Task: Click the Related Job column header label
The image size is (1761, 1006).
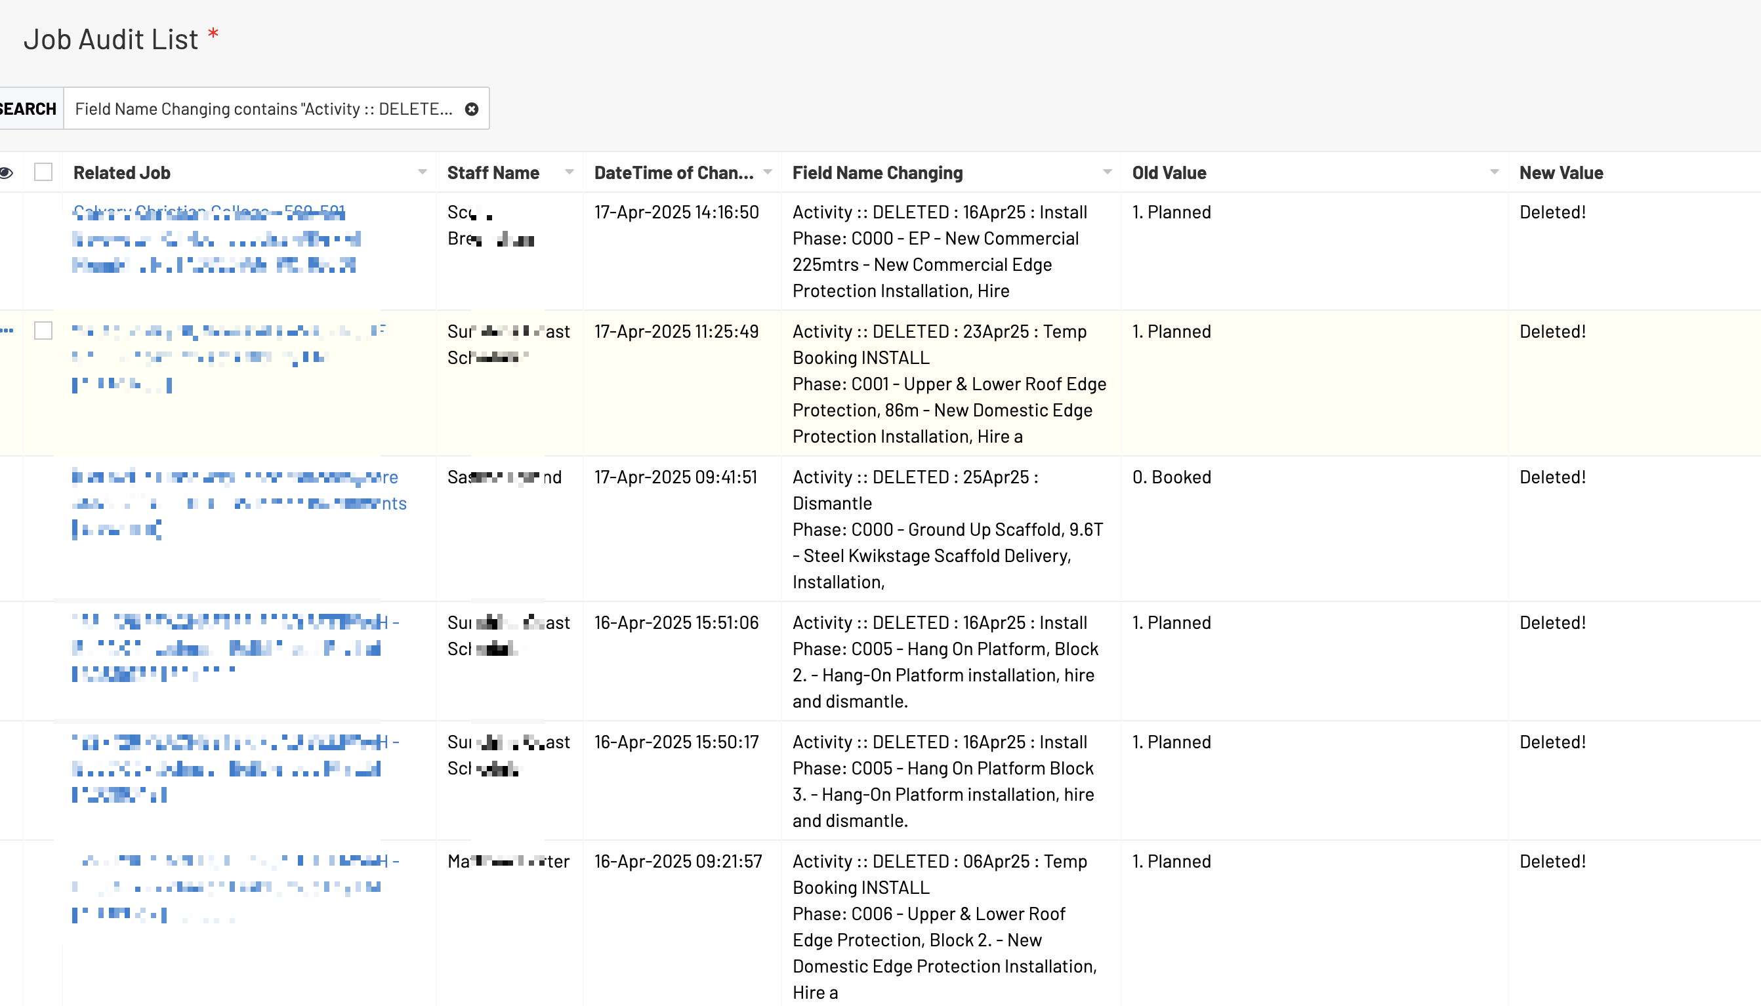Action: (121, 172)
